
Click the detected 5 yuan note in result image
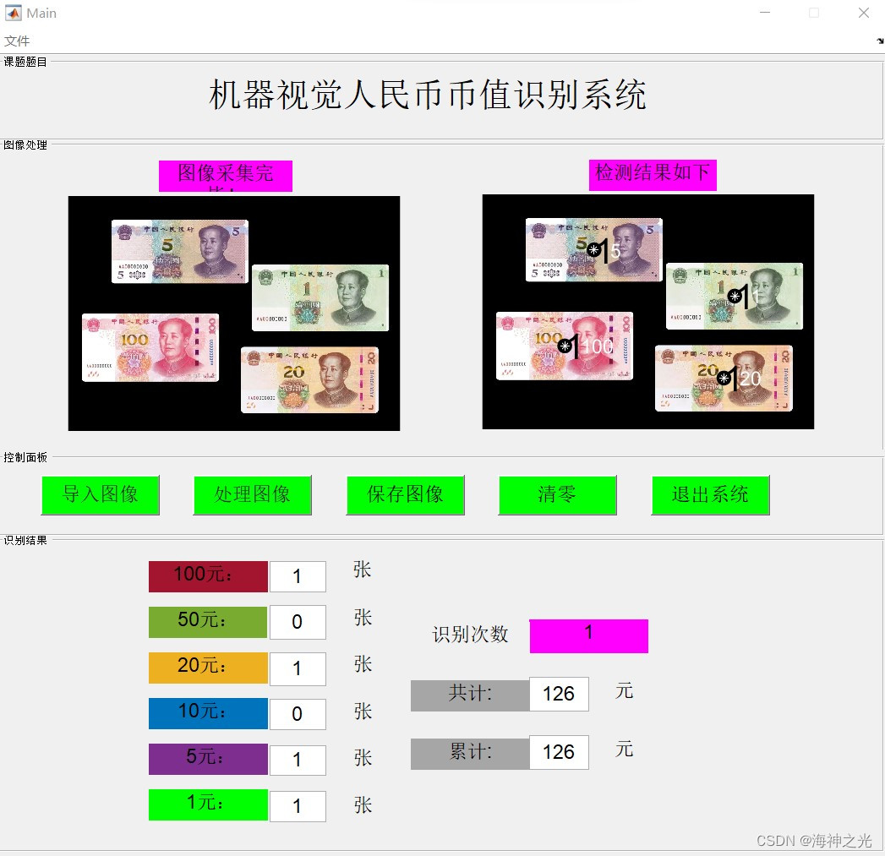(x=594, y=249)
